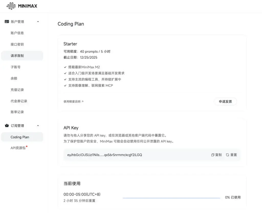The width and height of the screenshot is (262, 213).
Task: Click the account management ID card icon
Action: tap(7, 22)
